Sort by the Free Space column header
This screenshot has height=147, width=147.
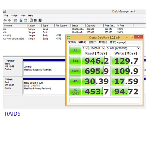[x=110, y=25]
